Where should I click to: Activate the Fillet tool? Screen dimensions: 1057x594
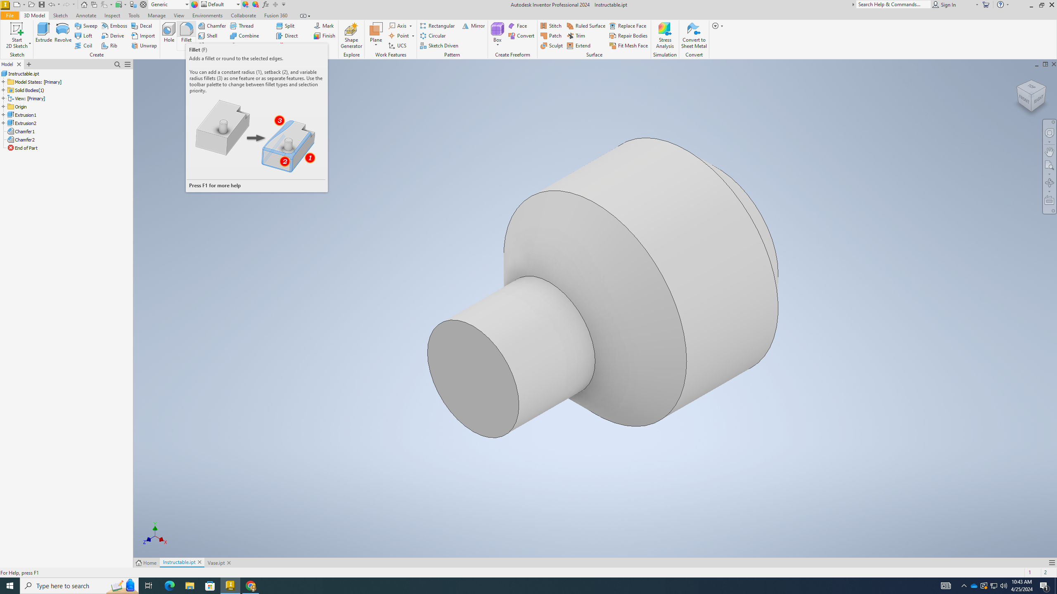click(x=186, y=33)
